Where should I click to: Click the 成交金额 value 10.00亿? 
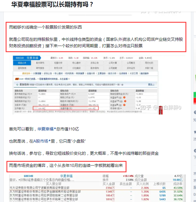[x=177, y=180]
